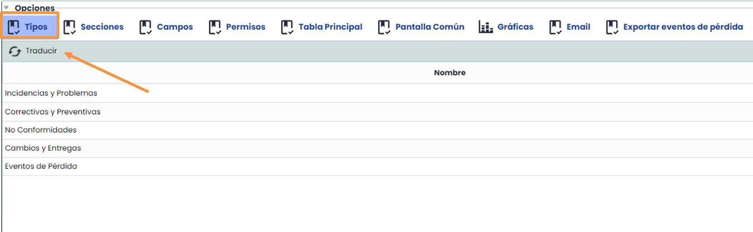Open Exportar eventos de pérdida link
The image size is (753, 232).
click(682, 27)
